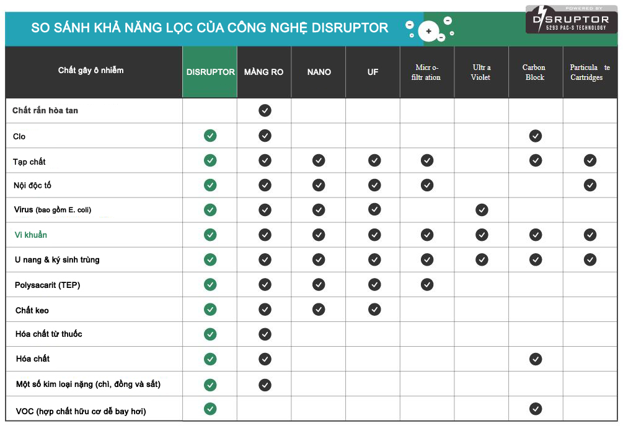Click the 'Polysacarit (TEP)' row label
Viewport: 623px width, 426px height.
(47, 285)
